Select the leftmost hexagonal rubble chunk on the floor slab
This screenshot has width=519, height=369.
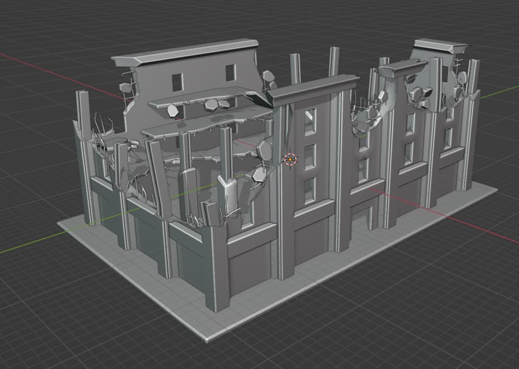point(172,110)
